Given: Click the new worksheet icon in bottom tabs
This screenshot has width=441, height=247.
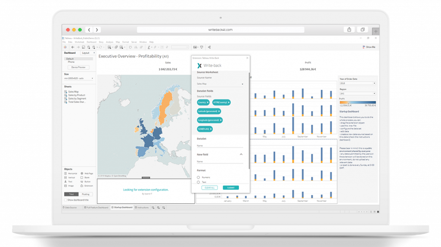Looking at the screenshot, I should 153,207.
